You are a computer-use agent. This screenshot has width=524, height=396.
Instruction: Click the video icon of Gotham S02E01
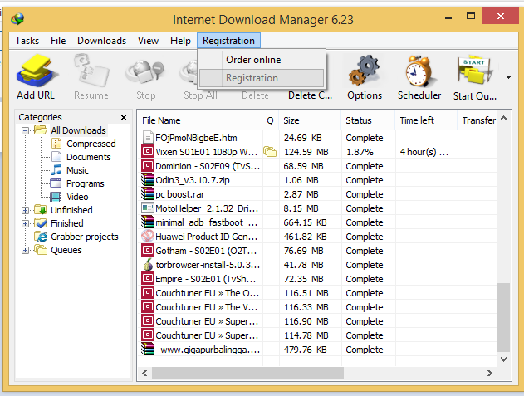pos(147,250)
